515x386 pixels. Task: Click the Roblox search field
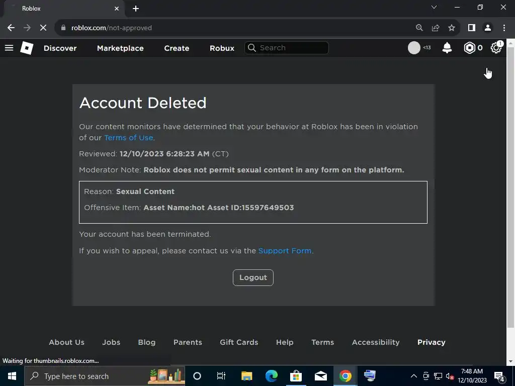click(x=286, y=48)
